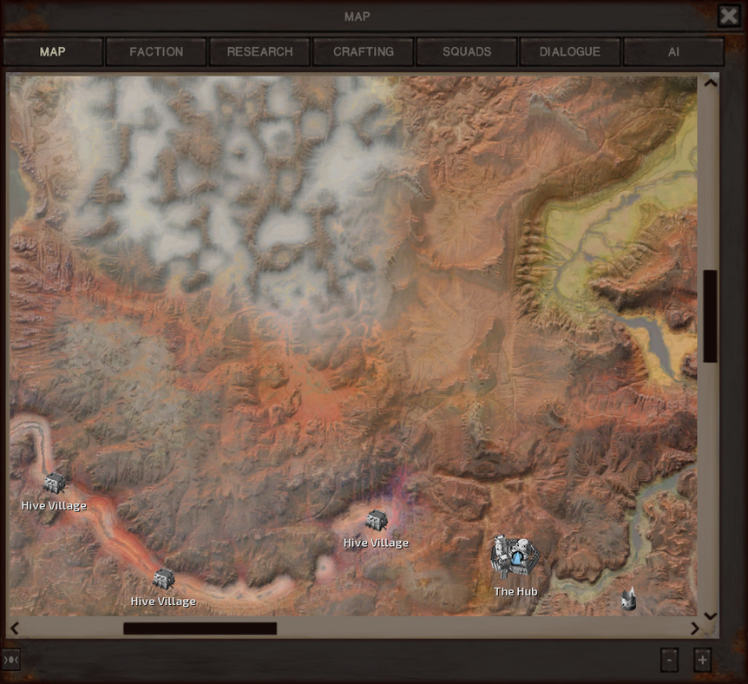748x684 pixels.
Task: Click the vertical scrollbar up arrow
Action: click(711, 83)
